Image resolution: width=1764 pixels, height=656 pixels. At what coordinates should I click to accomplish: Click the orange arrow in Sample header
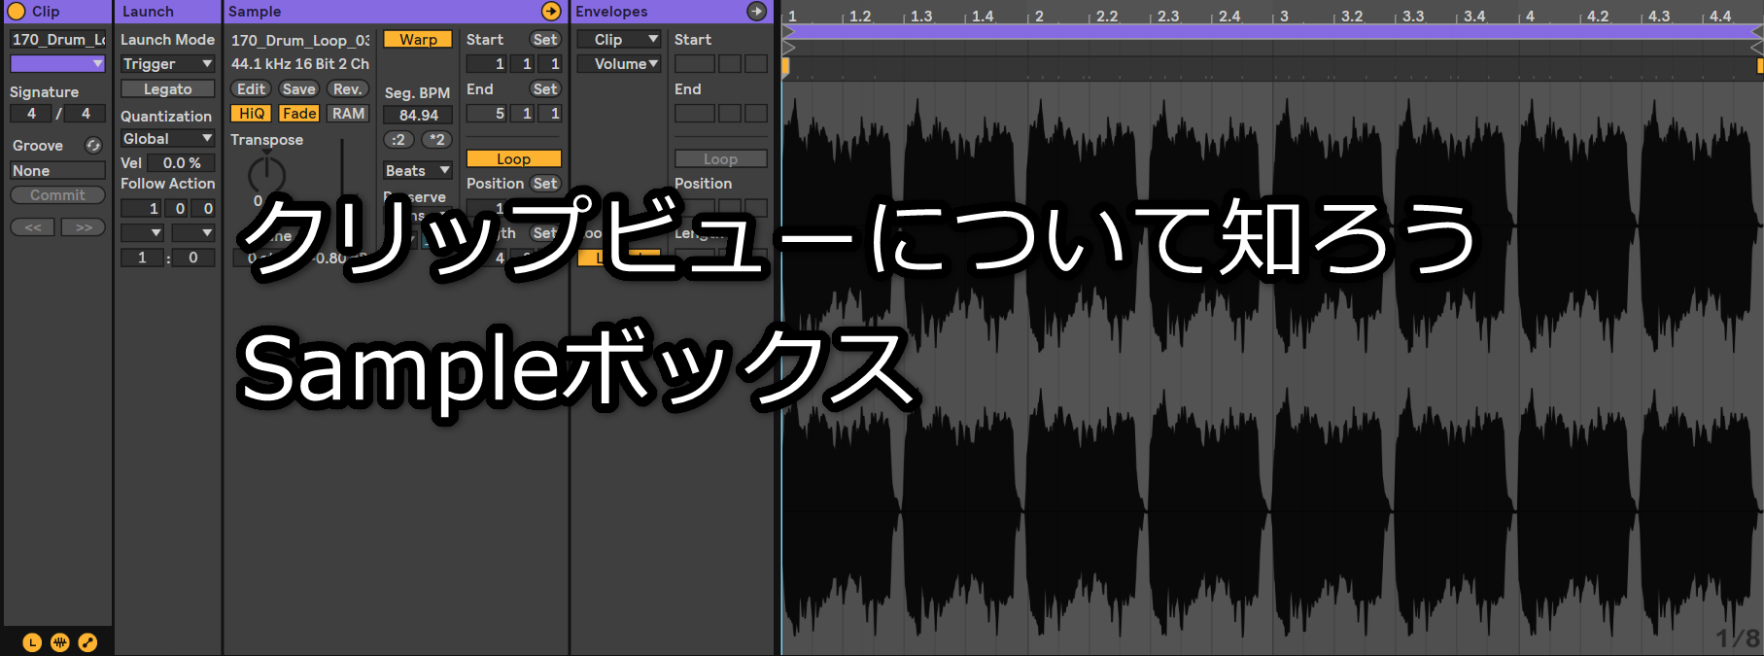point(551,12)
